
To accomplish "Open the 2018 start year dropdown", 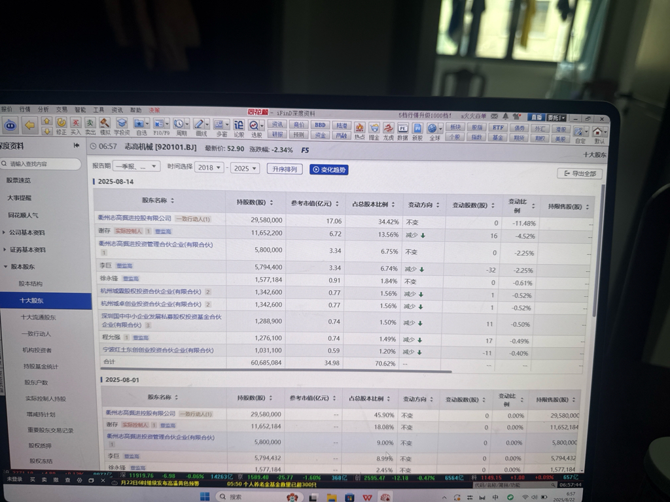I will point(209,168).
